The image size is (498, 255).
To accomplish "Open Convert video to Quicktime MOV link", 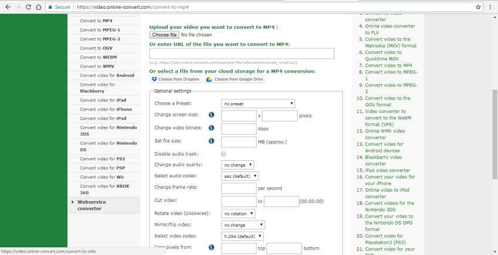I will [383, 56].
